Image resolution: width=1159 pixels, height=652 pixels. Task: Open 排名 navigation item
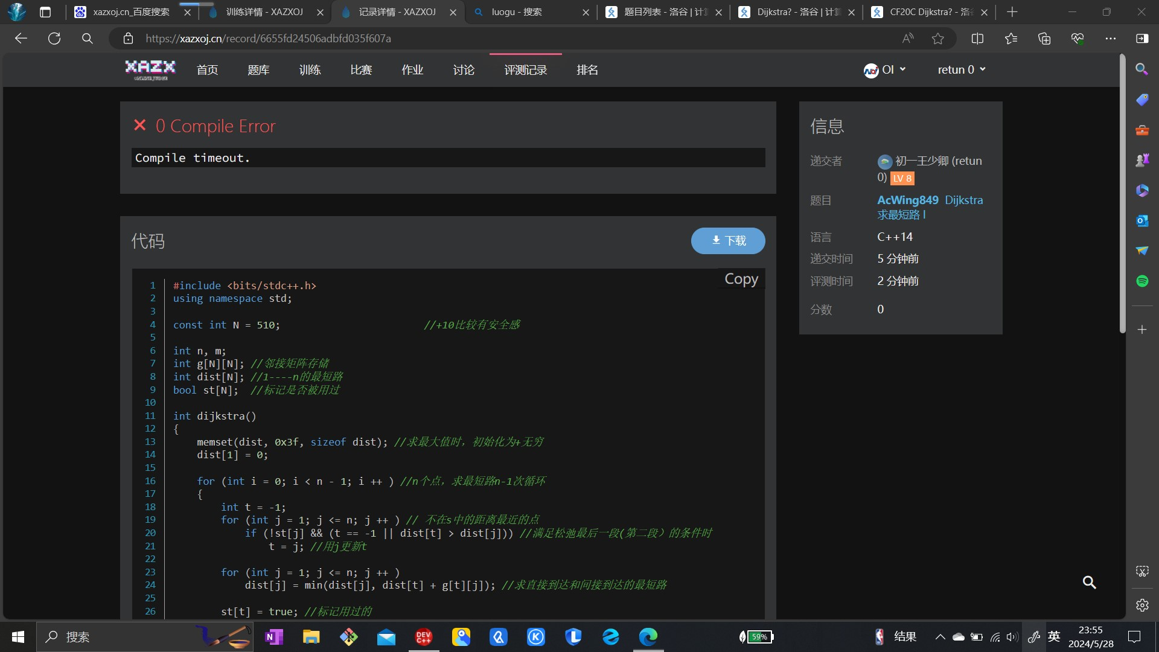(587, 70)
